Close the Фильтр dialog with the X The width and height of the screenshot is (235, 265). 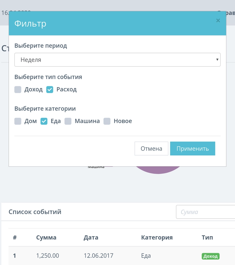218,21
